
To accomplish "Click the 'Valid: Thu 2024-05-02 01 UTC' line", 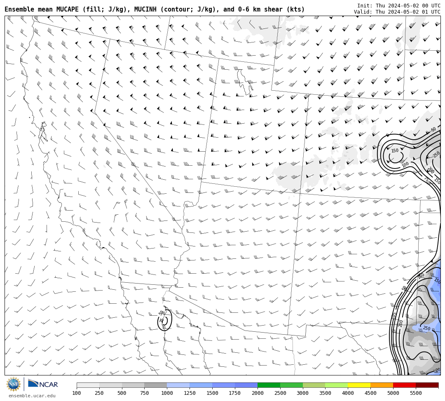I will [397, 12].
